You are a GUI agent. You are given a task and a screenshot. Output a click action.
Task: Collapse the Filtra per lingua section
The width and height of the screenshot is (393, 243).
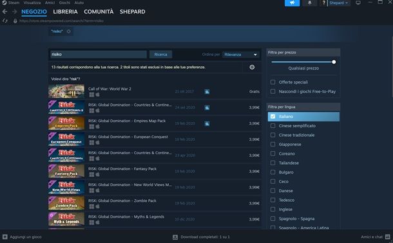(303, 107)
